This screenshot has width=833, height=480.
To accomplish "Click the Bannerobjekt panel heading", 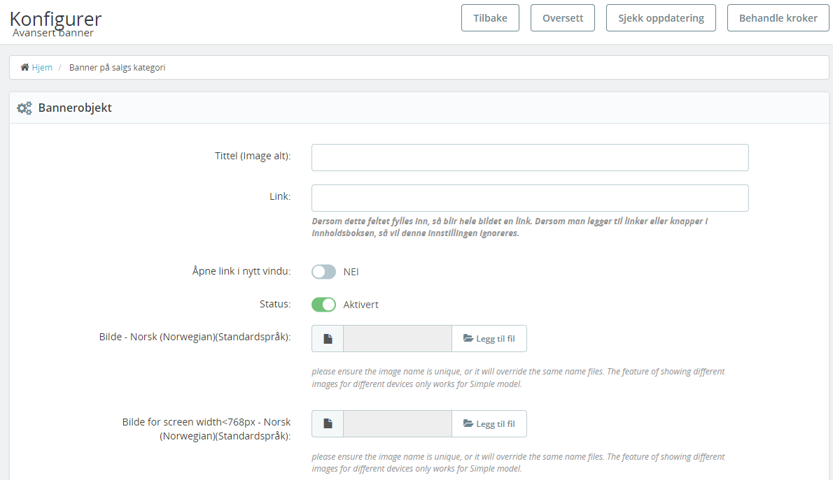I will [75, 108].
